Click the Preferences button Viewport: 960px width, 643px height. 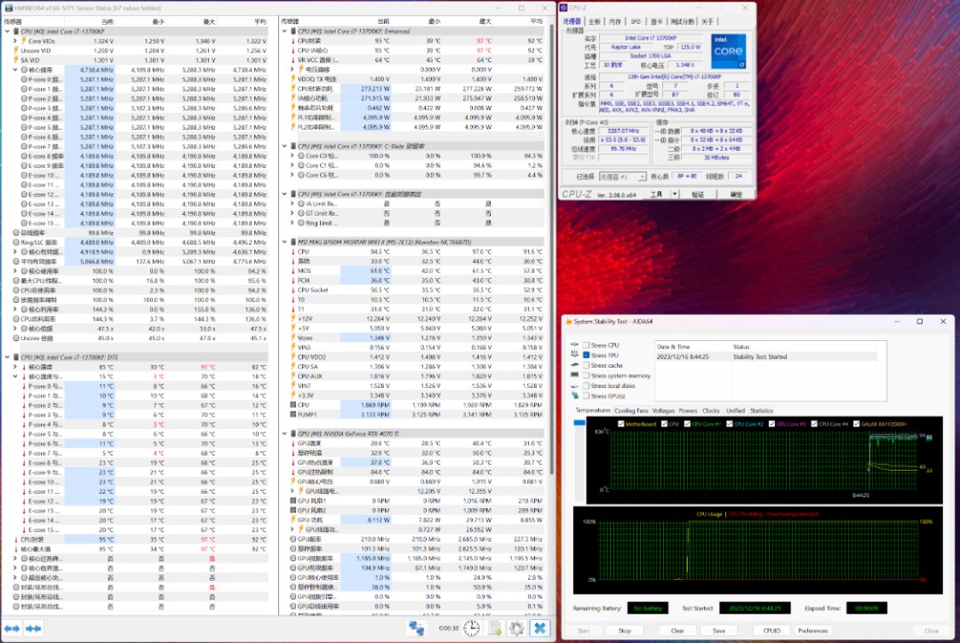(812, 631)
